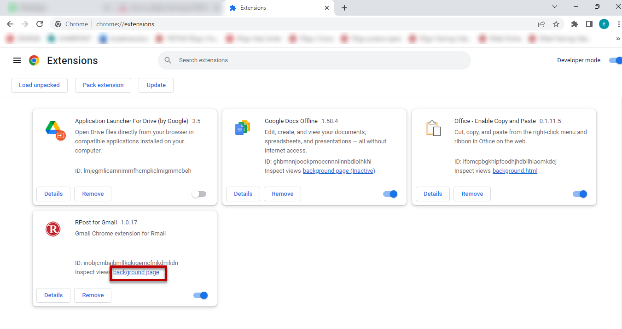This screenshot has width=622, height=329.
Task: Show hidden bookmarks overflow chevron
Action: pyautogui.click(x=618, y=39)
